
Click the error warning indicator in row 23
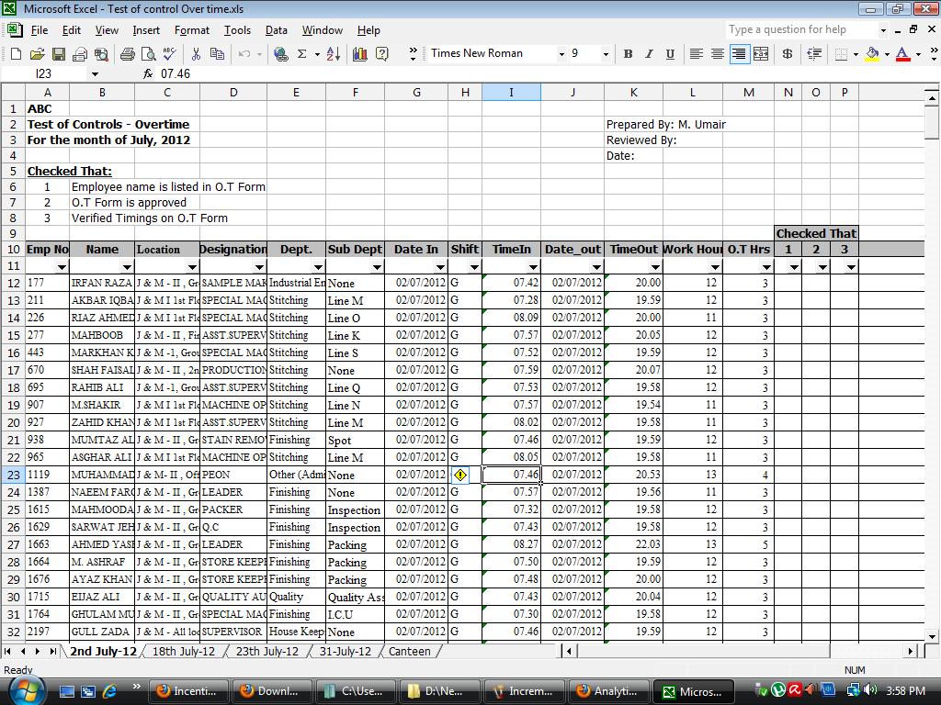click(x=460, y=475)
